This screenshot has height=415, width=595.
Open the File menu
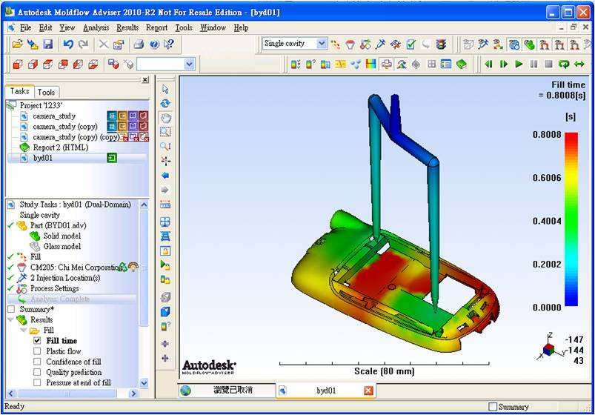coord(25,27)
